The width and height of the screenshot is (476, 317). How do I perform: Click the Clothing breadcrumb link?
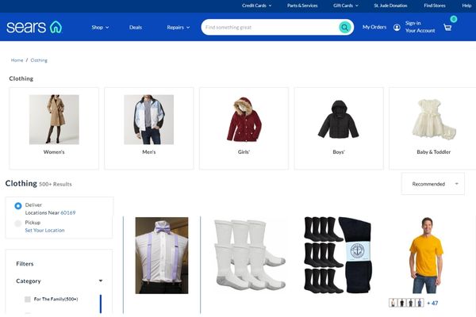click(39, 60)
